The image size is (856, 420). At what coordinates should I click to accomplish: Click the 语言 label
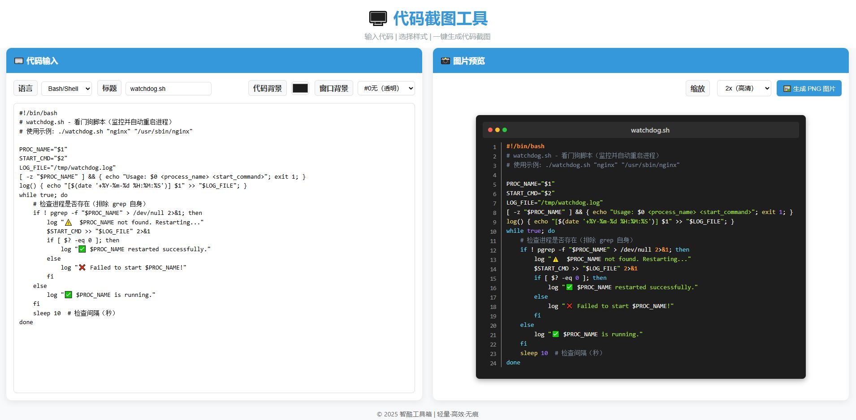coord(26,89)
